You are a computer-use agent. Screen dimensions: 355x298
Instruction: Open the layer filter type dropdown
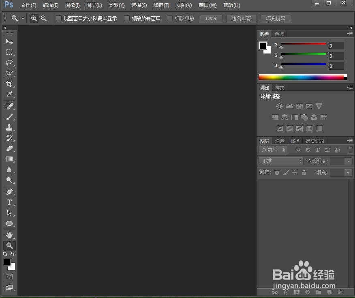coord(273,150)
